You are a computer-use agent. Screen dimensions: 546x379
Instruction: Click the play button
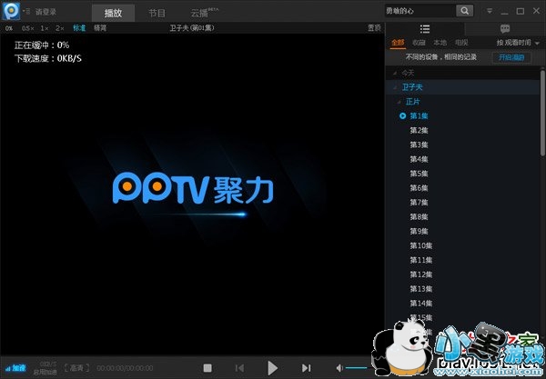pos(272,368)
